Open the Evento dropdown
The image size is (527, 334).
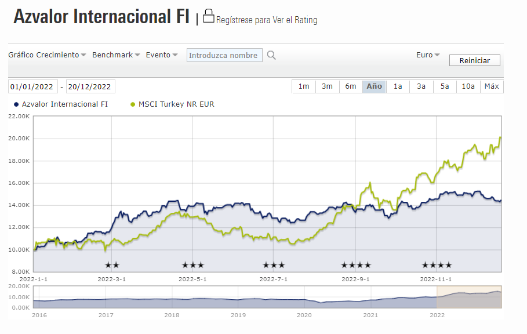[162, 55]
